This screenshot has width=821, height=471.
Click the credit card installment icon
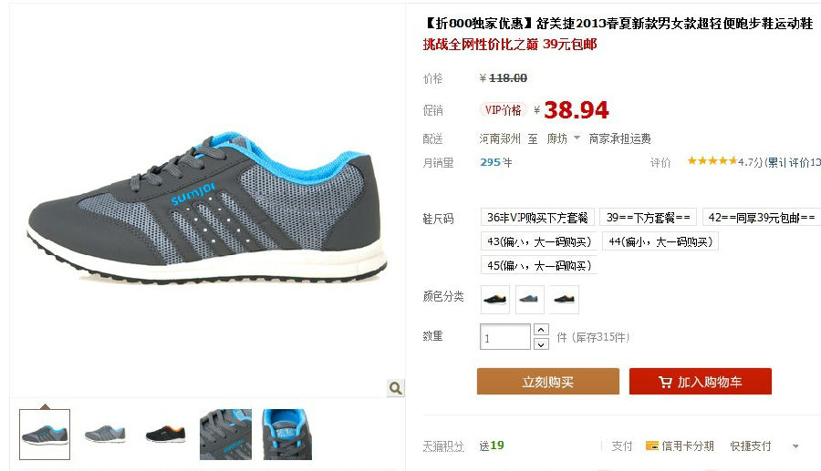coord(652,445)
